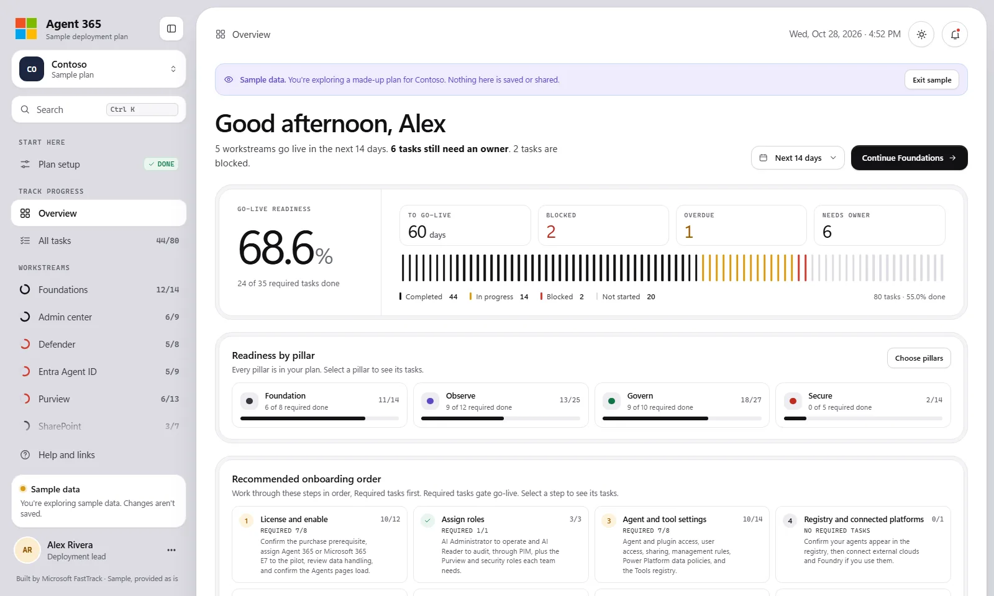Select the Secure pillar card
Image resolution: width=994 pixels, height=596 pixels.
[863, 405]
